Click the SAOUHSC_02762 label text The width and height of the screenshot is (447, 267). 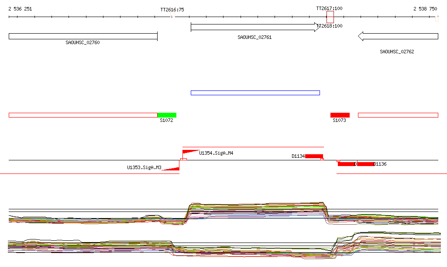(x=397, y=52)
